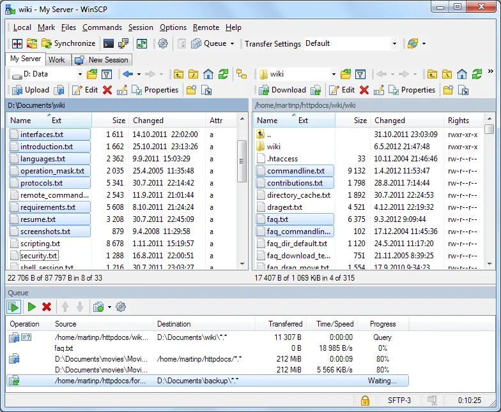Viewport: 501px width, 412px height.
Task: Click the Queue toolbar button
Action: 208,43
